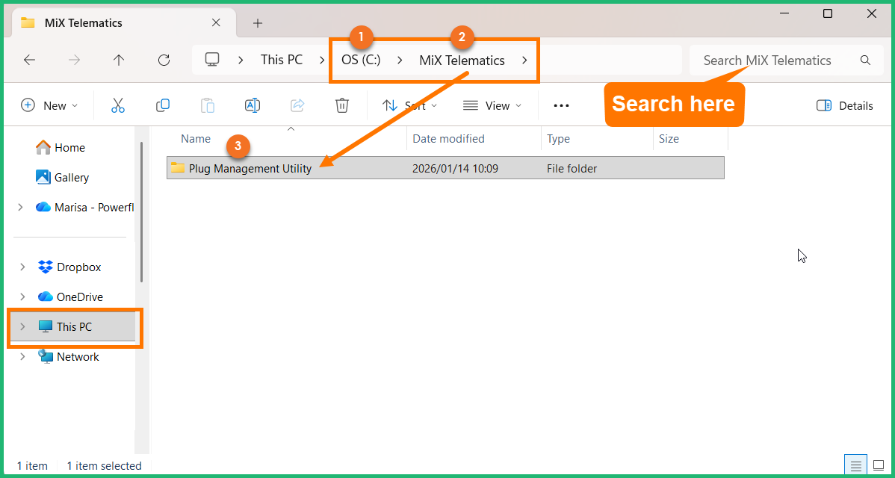Select the Plug Management Utility folder
This screenshot has height=478, width=895.
[x=445, y=168]
